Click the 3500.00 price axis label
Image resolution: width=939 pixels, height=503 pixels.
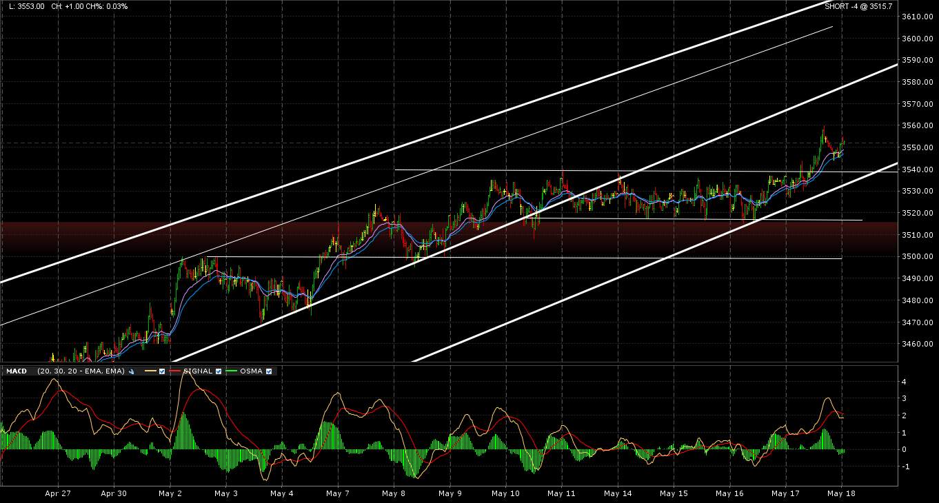click(918, 256)
